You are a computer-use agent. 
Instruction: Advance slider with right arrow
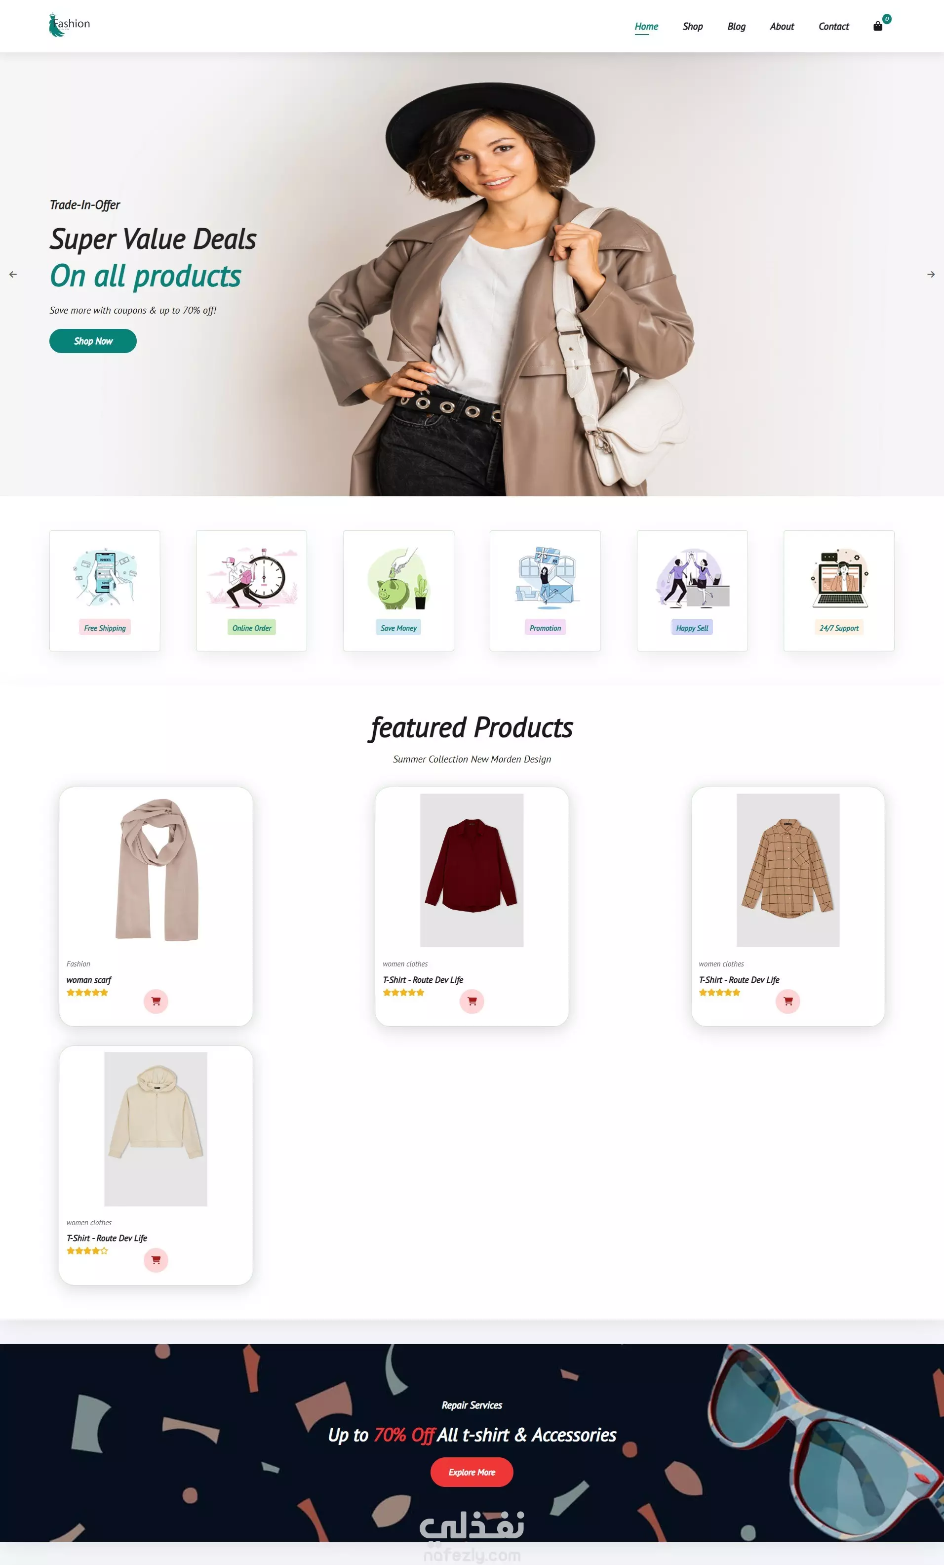coord(931,275)
